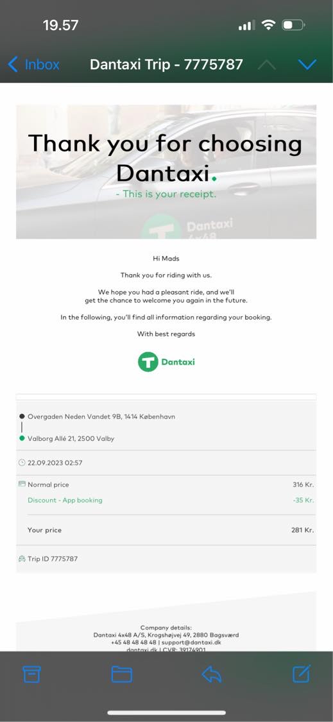333x722 pixels.
Task: Tap the Your price 281 Kr. row
Action: pos(166,530)
